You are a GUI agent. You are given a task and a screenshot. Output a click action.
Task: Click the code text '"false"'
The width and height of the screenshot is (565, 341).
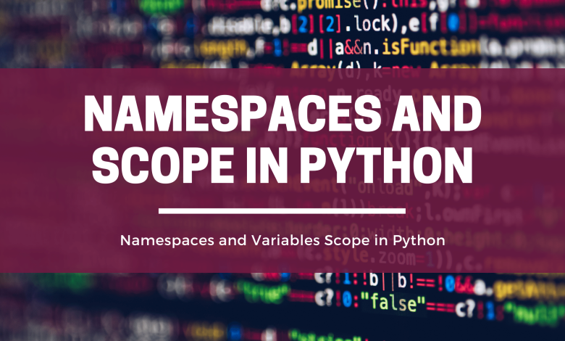[393, 302]
